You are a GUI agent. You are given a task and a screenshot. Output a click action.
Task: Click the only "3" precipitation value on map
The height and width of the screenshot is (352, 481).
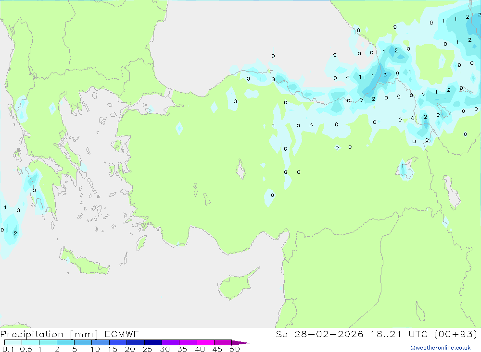[x=385, y=75]
